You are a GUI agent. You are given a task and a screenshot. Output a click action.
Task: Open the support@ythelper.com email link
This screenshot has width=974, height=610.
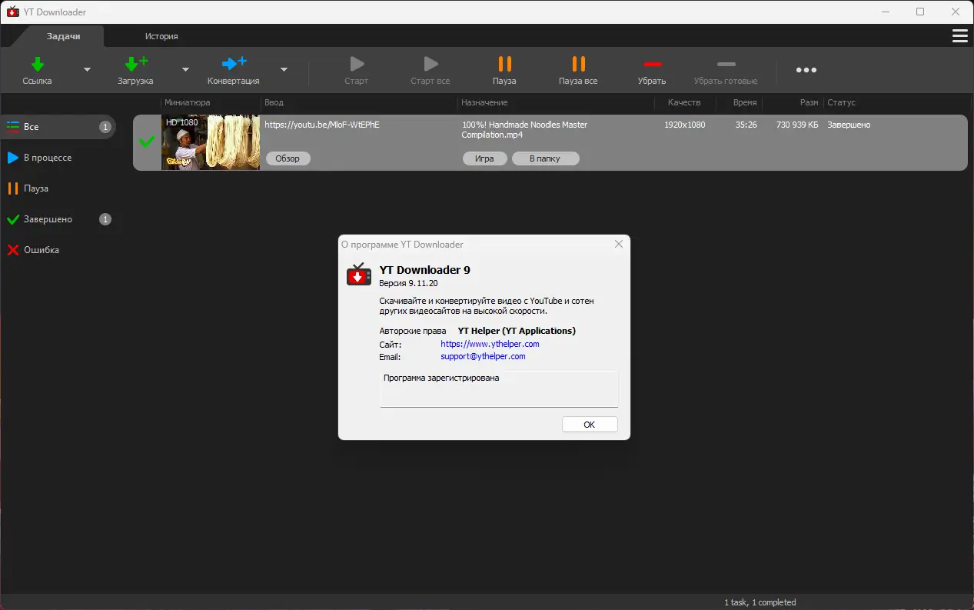(483, 356)
